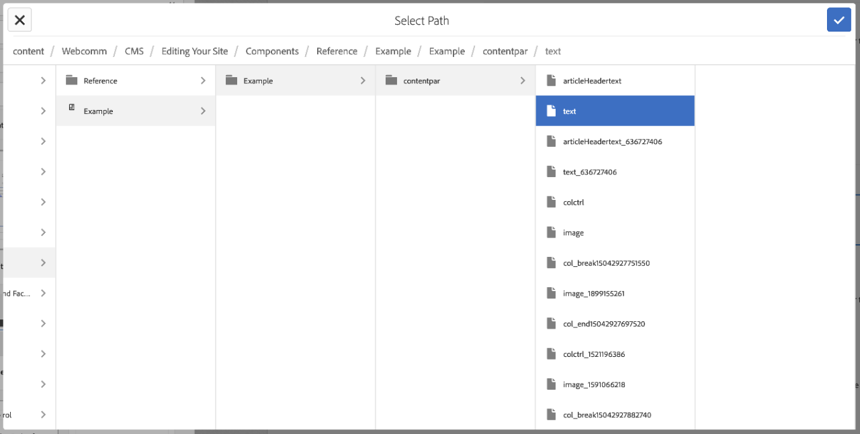Expand the Reference folder chevron
Screen dimensions: 860x434
point(203,80)
